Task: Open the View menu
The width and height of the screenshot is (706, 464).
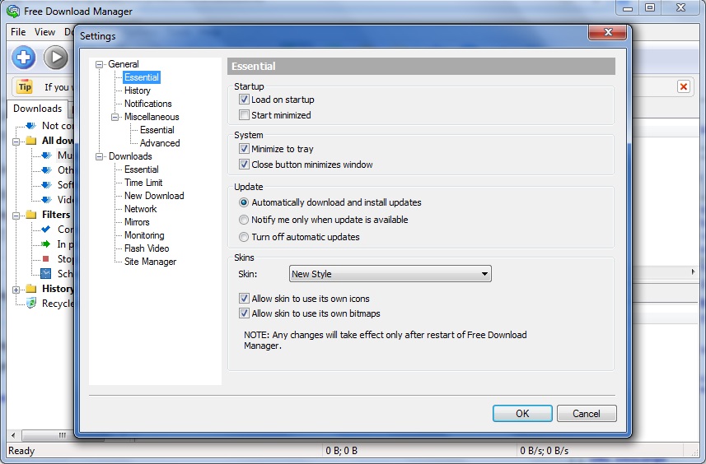Action: coord(44,32)
